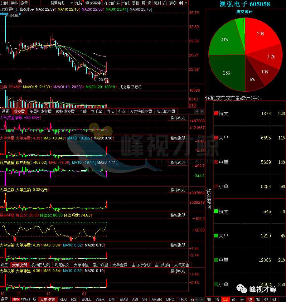
Task: Click the 指 icon at bottom right
Action: (x=217, y=300)
